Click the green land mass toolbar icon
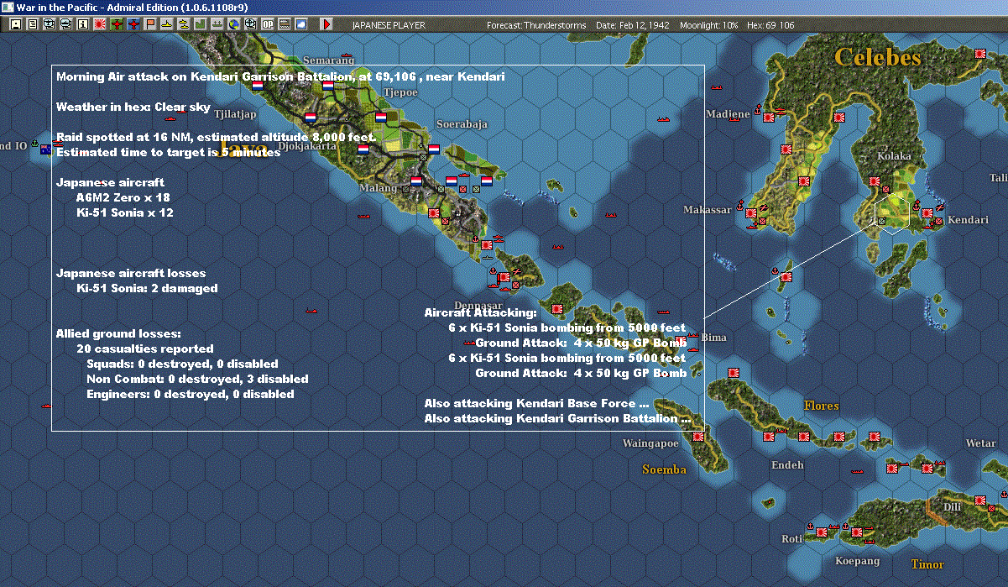 (201, 24)
